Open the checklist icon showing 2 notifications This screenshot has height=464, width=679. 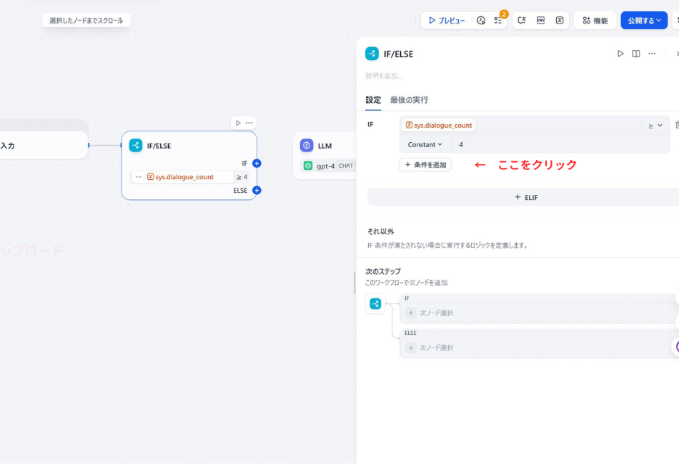click(x=499, y=20)
